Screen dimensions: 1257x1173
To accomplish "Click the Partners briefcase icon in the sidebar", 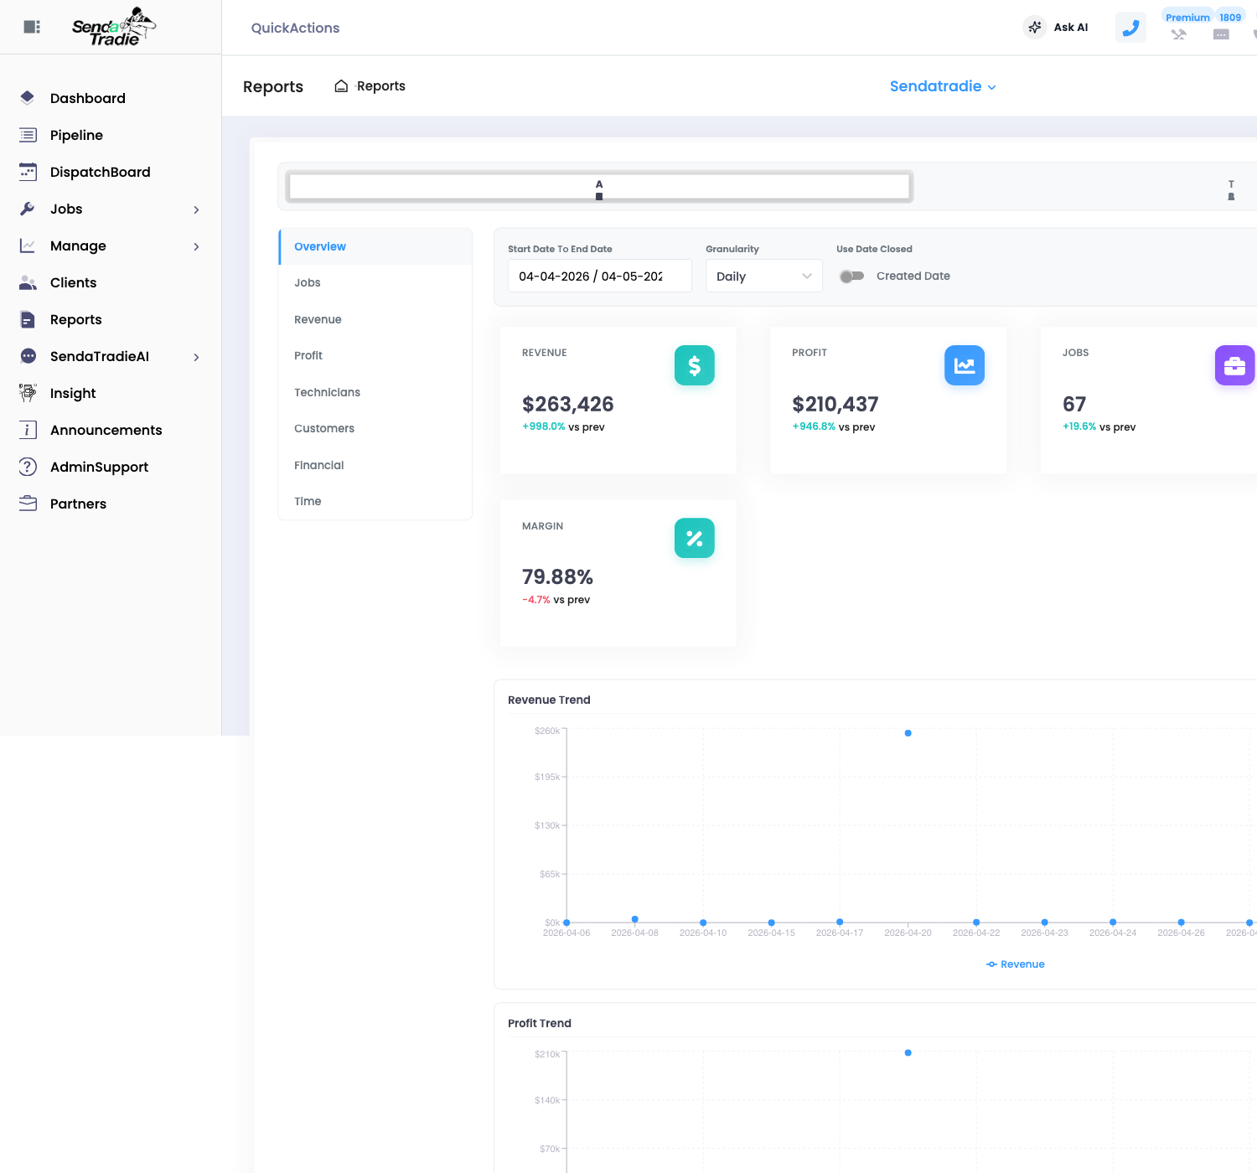I will [x=28, y=504].
